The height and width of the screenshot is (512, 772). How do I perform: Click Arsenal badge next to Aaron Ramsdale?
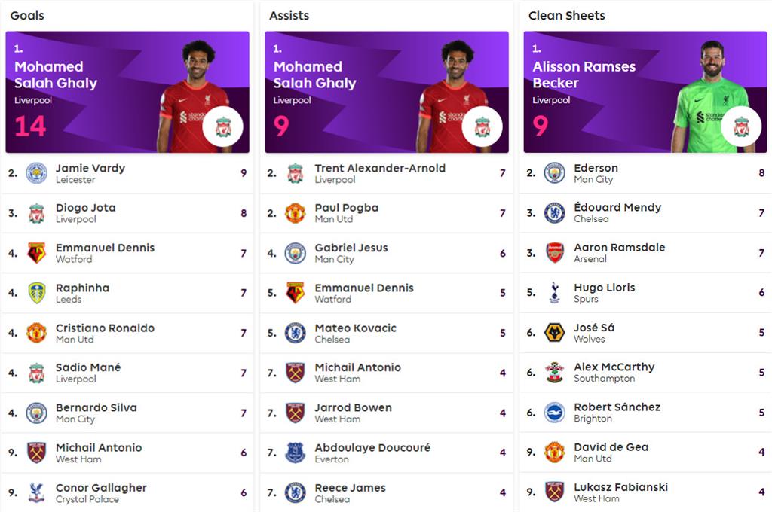pos(555,253)
